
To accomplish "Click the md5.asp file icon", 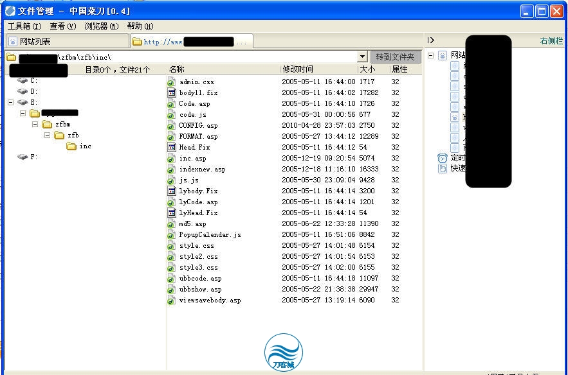I will [171, 224].
